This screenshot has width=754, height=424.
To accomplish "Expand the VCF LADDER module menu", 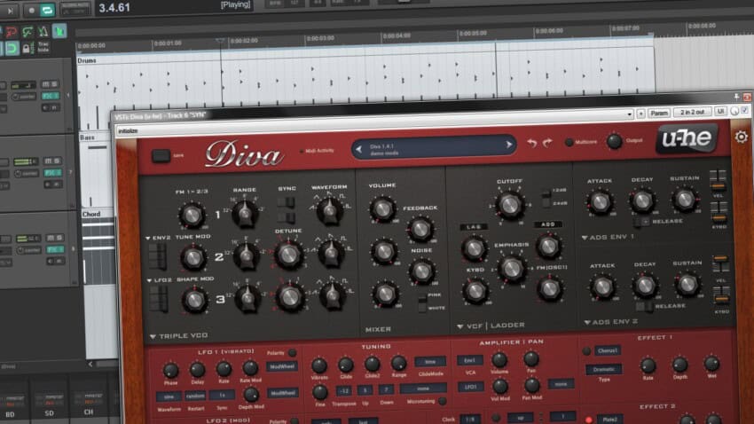I will click(491, 326).
